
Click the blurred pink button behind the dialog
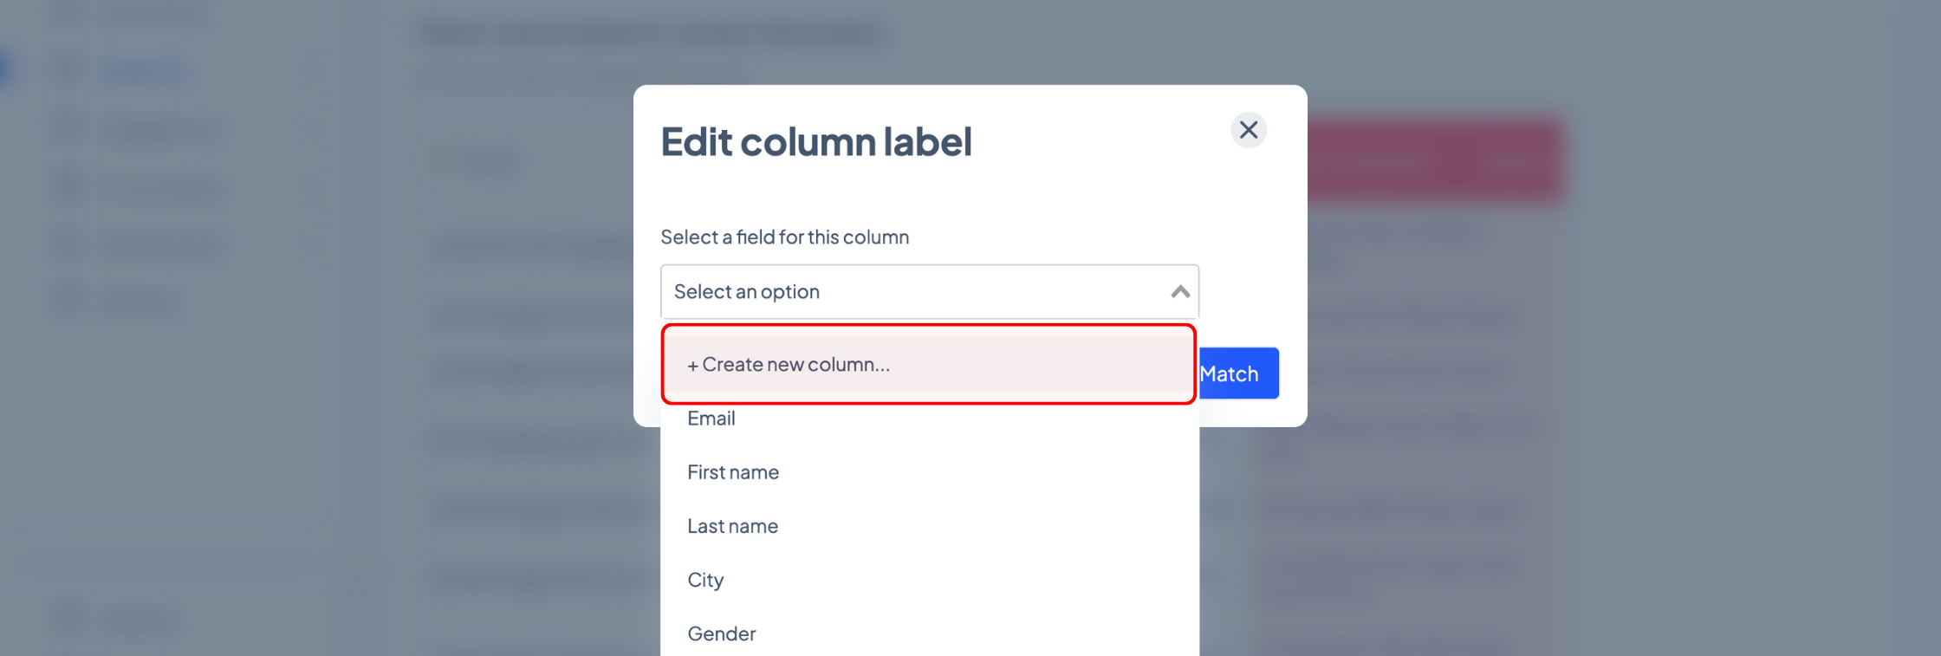tap(1434, 160)
